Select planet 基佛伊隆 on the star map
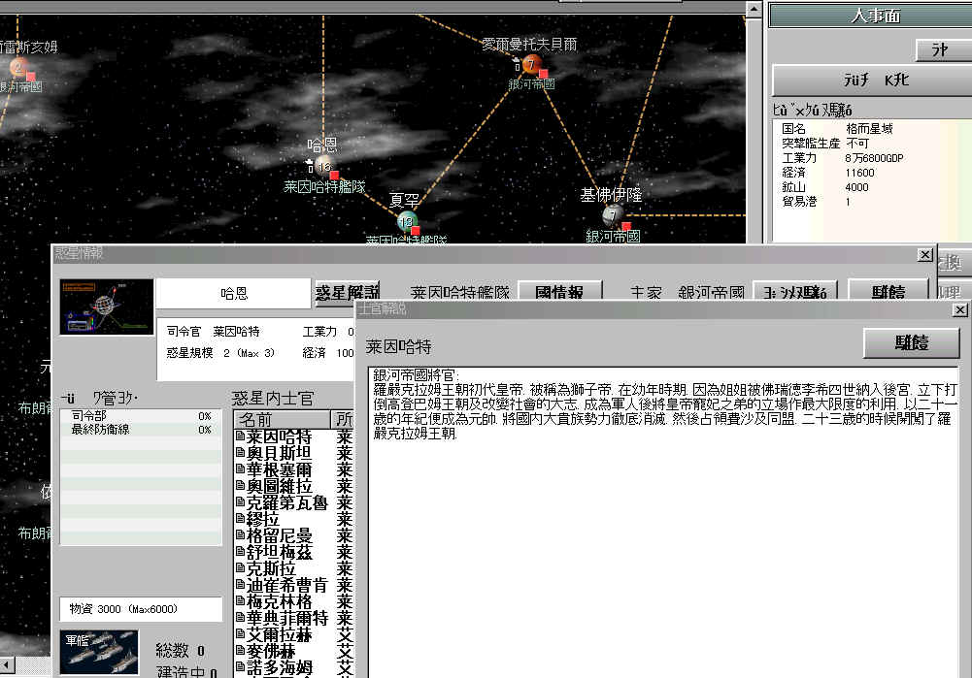972x678 pixels. tap(613, 215)
